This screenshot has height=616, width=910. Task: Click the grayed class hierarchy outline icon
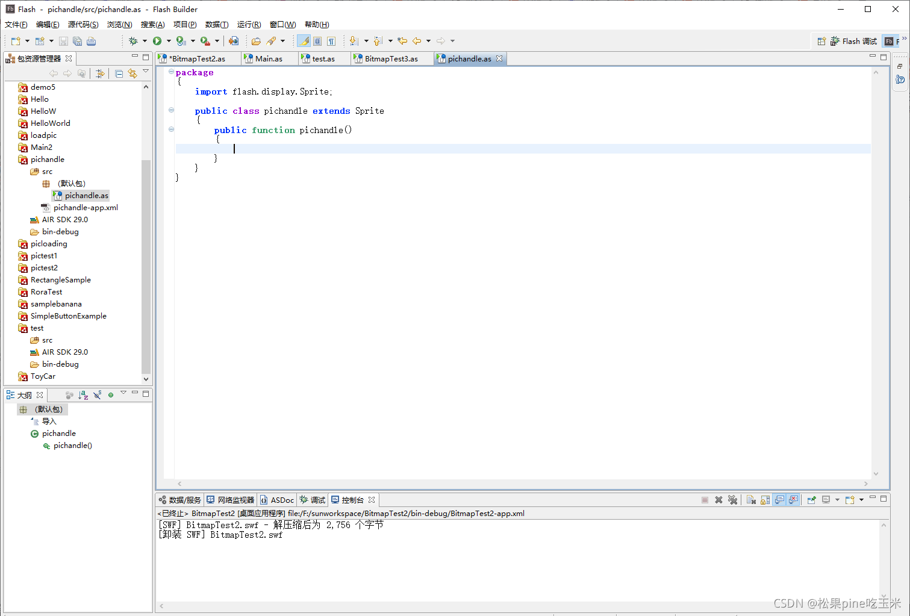69,395
